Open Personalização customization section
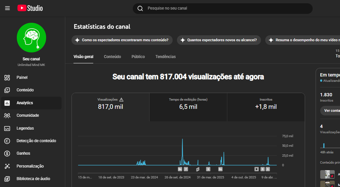 tap(31, 166)
